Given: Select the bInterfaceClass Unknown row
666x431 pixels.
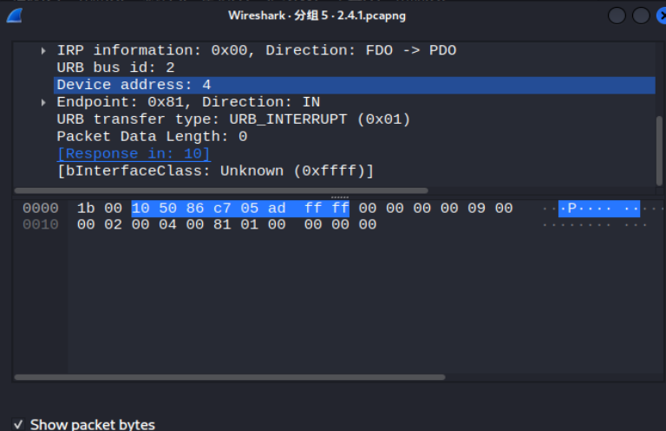Looking at the screenshot, I should (x=215, y=171).
